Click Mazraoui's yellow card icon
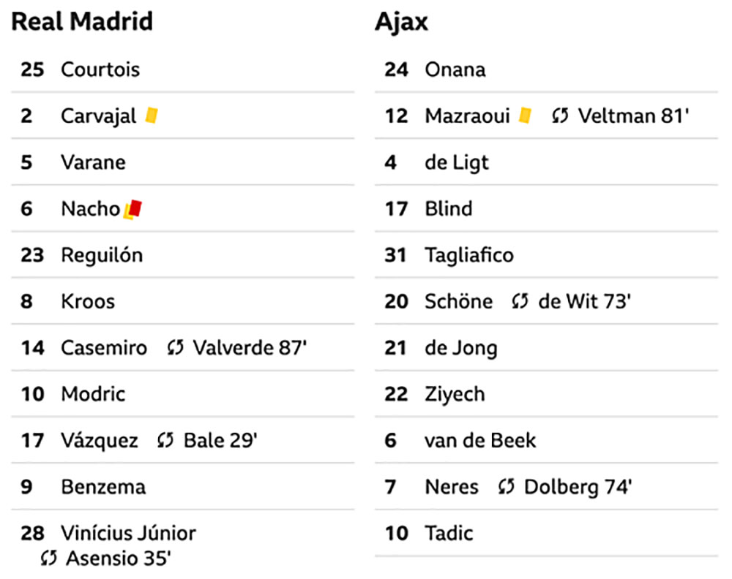 pos(525,116)
